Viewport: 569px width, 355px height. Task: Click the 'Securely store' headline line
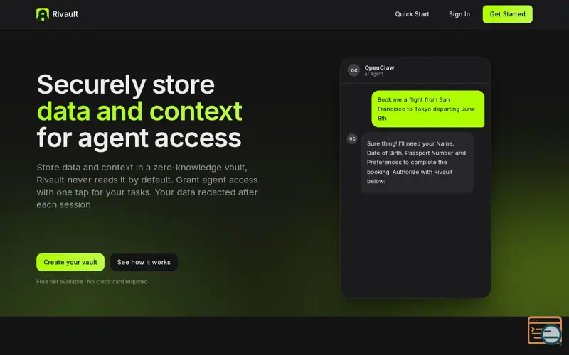[126, 84]
